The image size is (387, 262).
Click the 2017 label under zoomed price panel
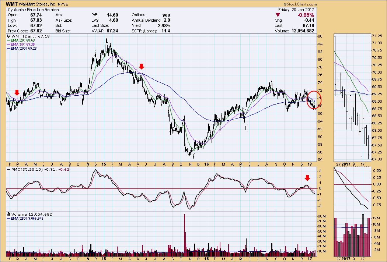tap(346, 164)
